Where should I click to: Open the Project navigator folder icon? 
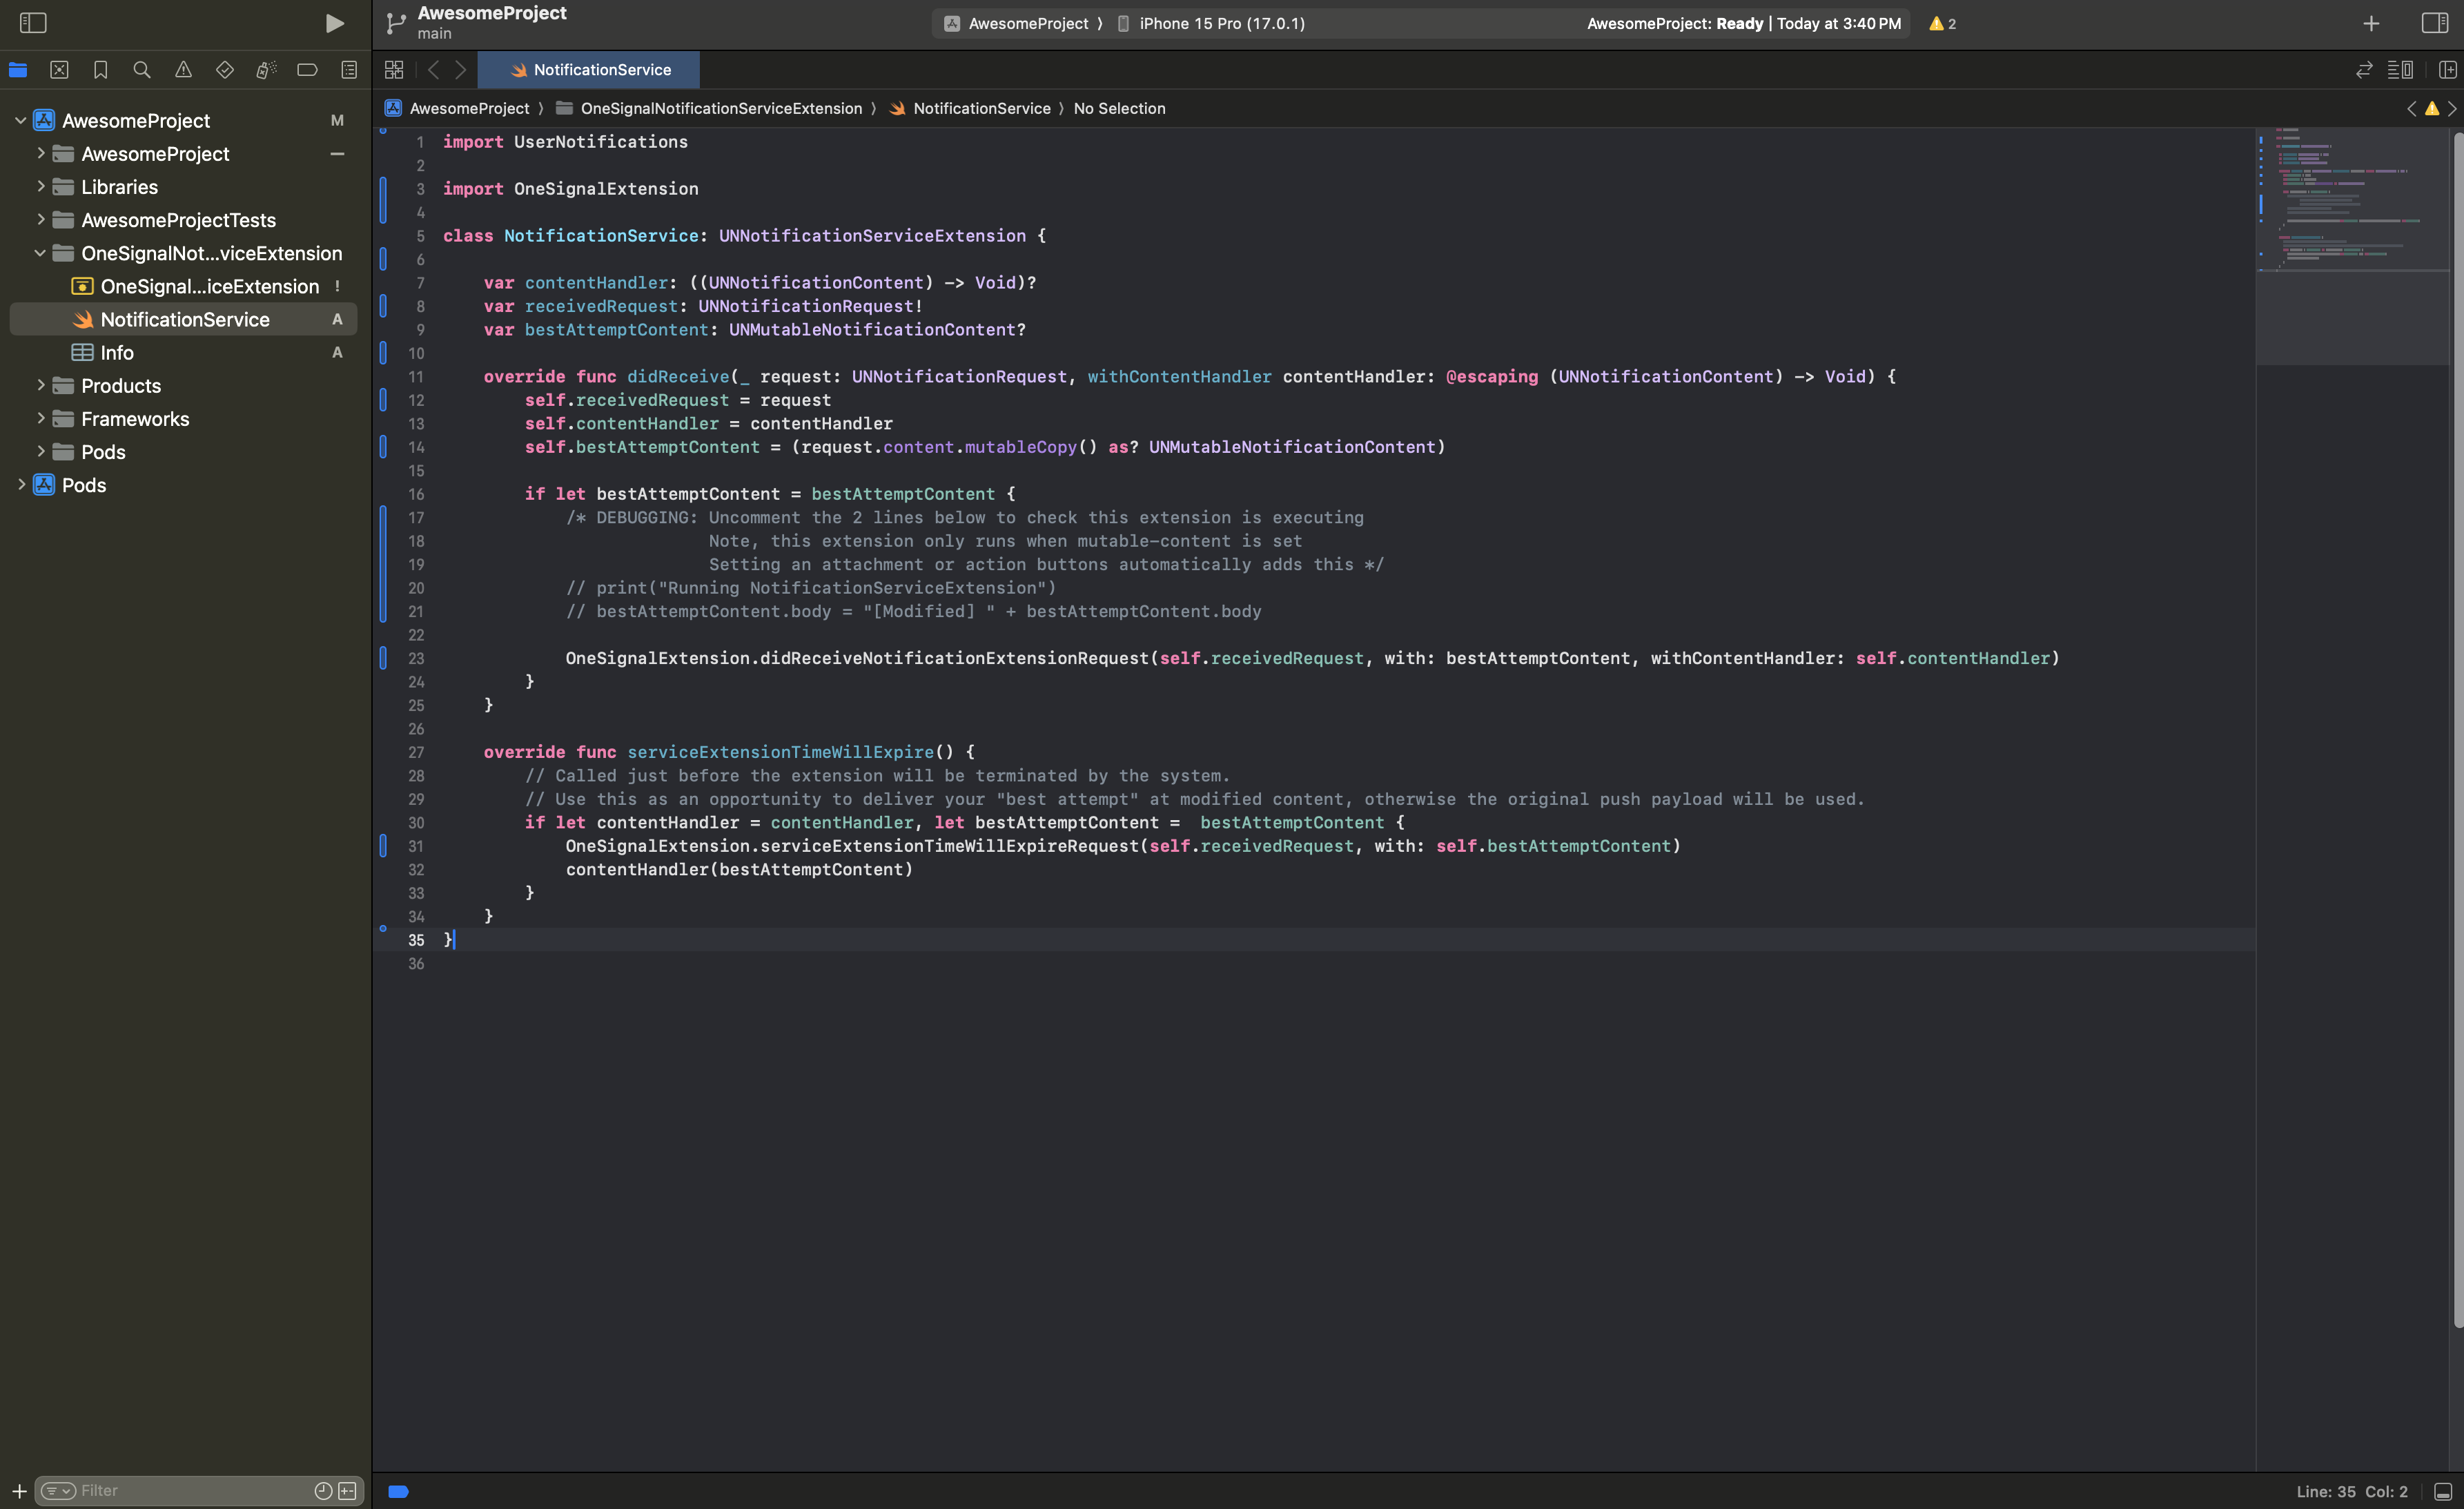[x=18, y=70]
